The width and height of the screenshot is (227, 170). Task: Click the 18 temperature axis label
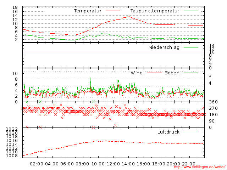click(x=15, y=7)
